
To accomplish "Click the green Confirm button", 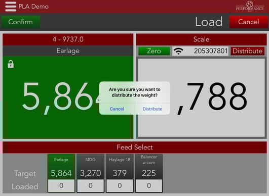I will (21, 22).
